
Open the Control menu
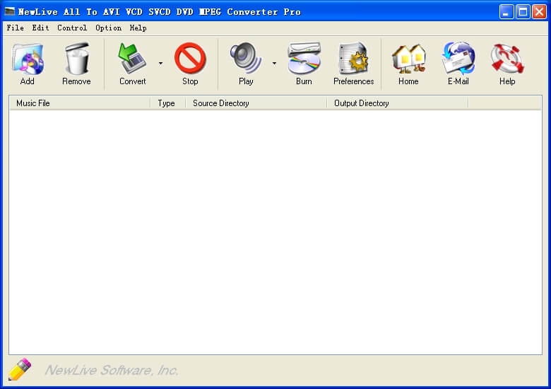click(72, 28)
